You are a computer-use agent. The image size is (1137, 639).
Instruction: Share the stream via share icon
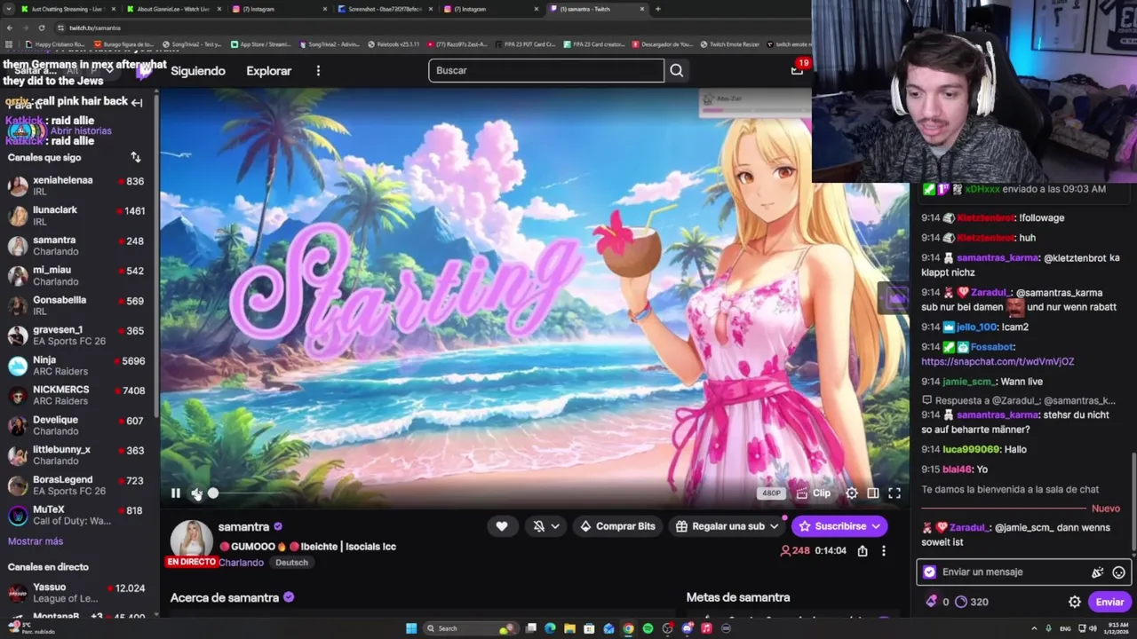click(x=863, y=551)
